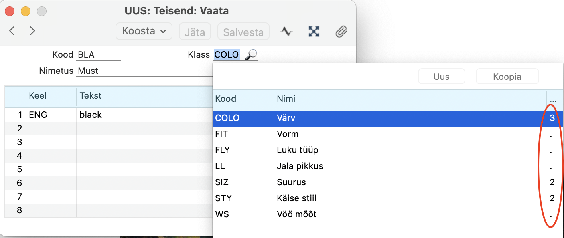Click the magnifier lookup icon beside Klass

tap(251, 55)
